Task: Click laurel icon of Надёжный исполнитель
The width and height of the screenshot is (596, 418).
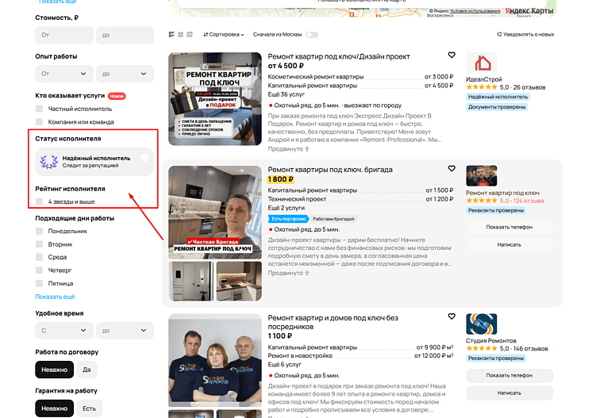Action: click(x=49, y=162)
